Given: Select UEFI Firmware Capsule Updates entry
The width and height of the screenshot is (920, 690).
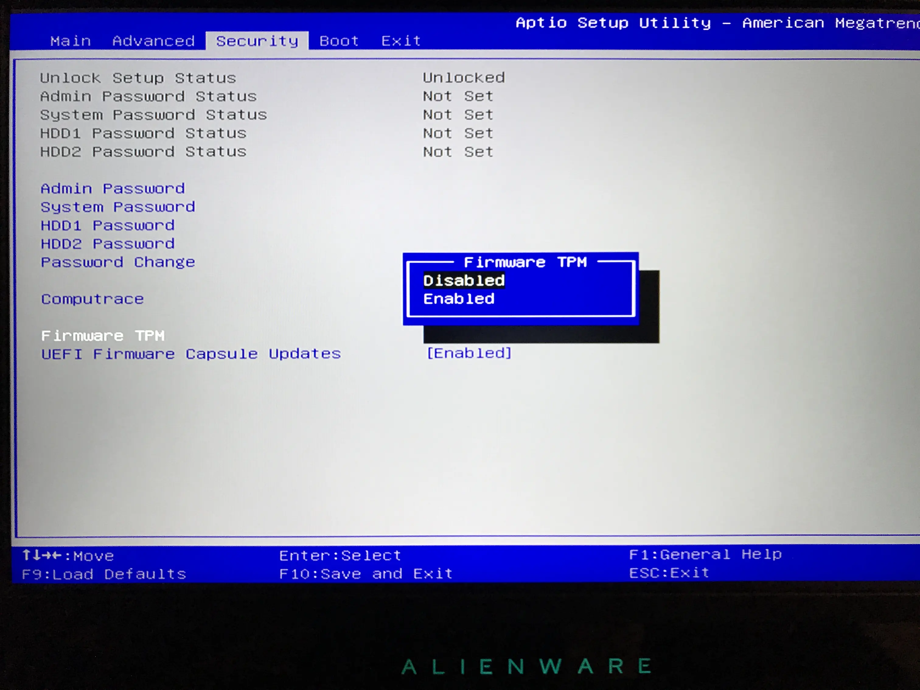Looking at the screenshot, I should coord(190,354).
